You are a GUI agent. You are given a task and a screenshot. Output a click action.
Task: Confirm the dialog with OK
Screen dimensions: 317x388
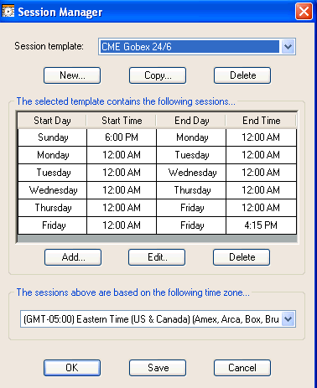(72, 368)
